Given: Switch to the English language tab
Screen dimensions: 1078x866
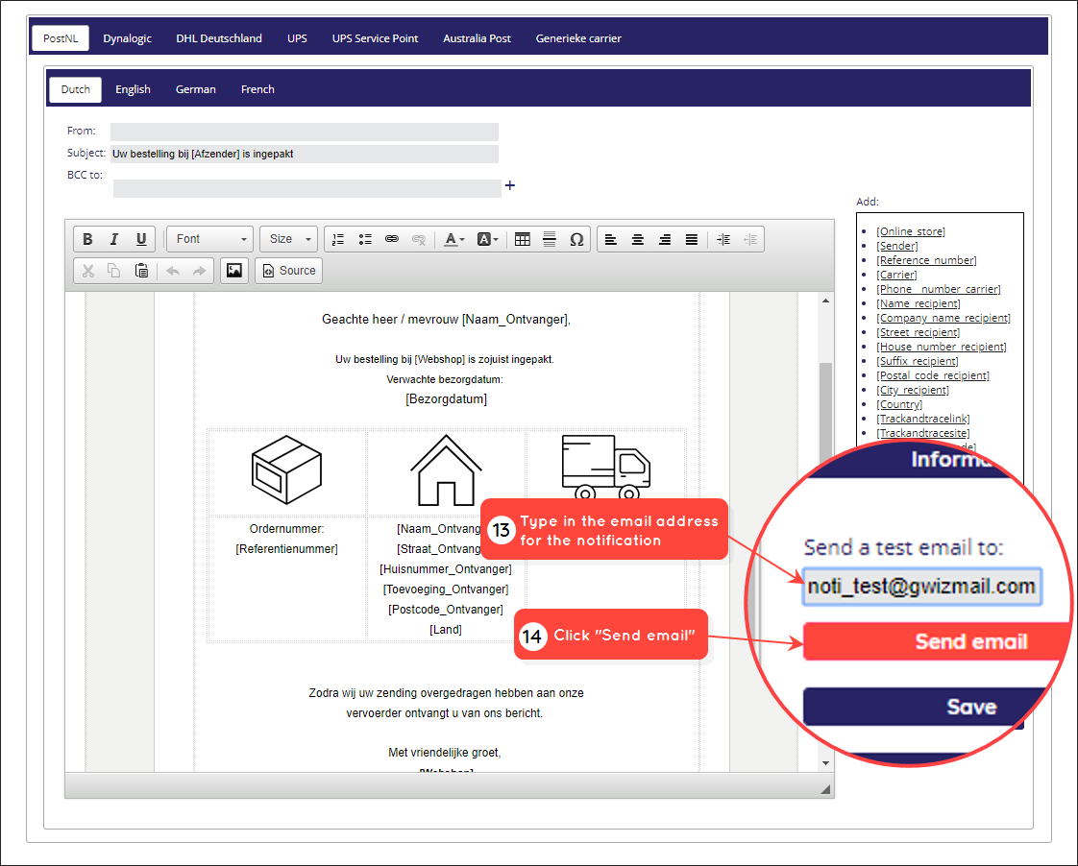Looking at the screenshot, I should [x=133, y=89].
